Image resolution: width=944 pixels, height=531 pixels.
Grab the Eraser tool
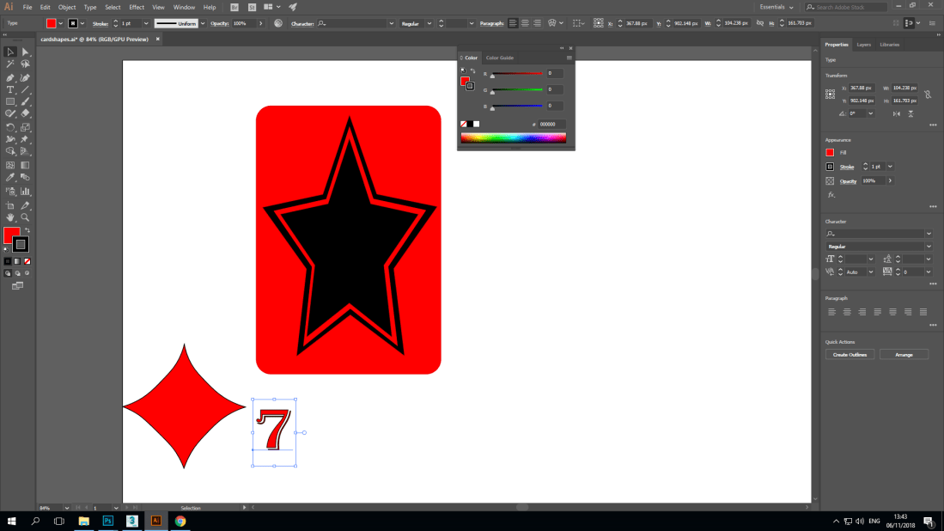pyautogui.click(x=25, y=113)
